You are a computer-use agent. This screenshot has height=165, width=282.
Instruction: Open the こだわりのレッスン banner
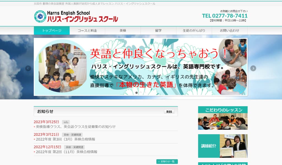(x=223, y=118)
